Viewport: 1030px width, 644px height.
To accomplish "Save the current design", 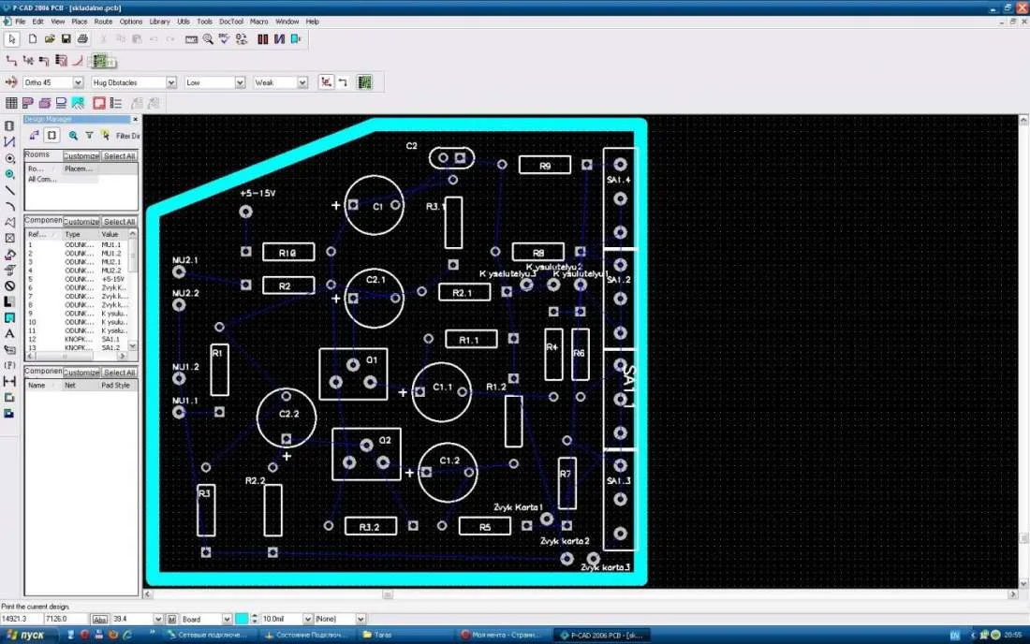I will tap(66, 39).
